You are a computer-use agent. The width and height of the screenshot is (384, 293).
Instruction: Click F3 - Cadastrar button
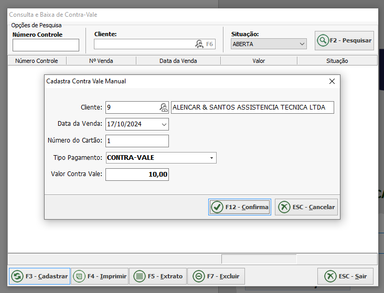click(x=40, y=276)
